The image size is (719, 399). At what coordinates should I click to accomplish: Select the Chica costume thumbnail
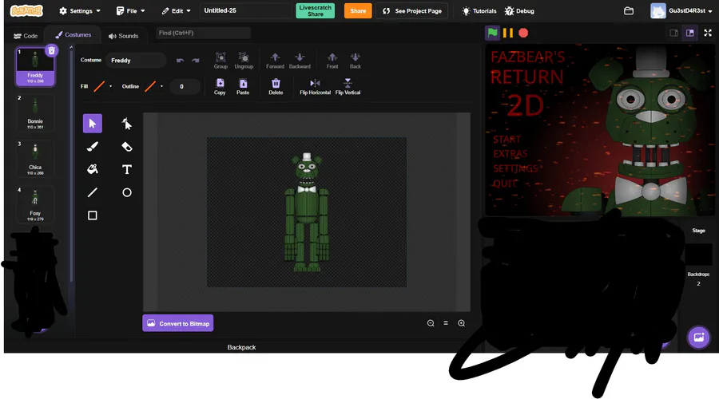[35, 159]
